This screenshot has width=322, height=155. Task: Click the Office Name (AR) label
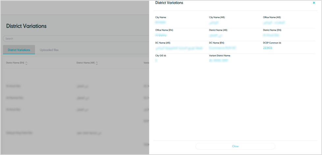[x=272, y=17]
